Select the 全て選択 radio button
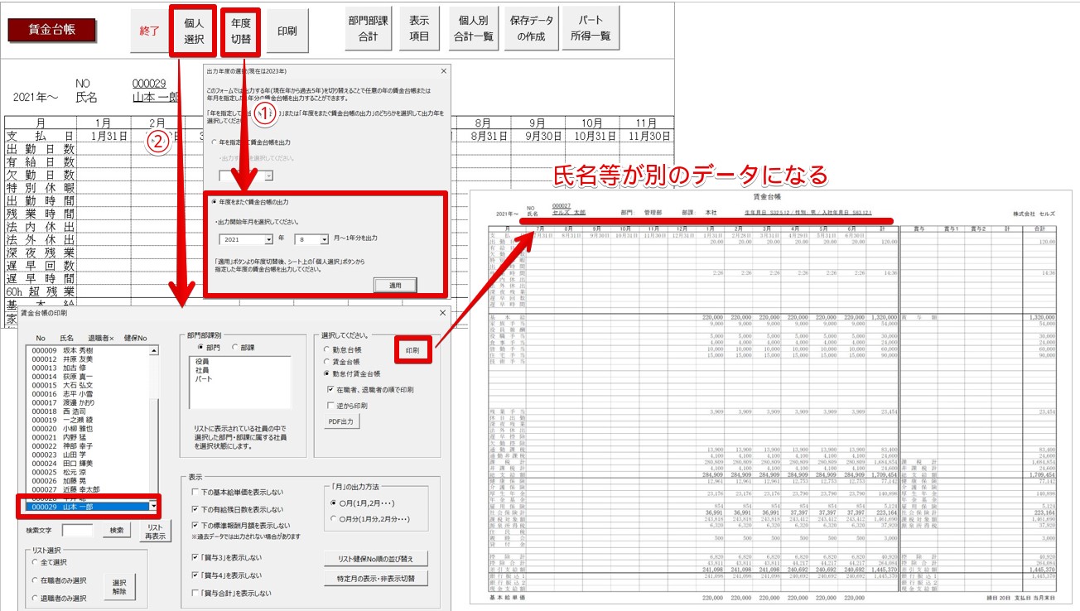 click(x=51, y=562)
